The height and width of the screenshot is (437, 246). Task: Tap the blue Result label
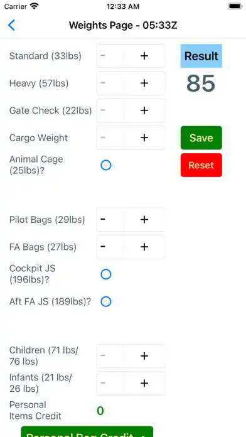tap(201, 56)
